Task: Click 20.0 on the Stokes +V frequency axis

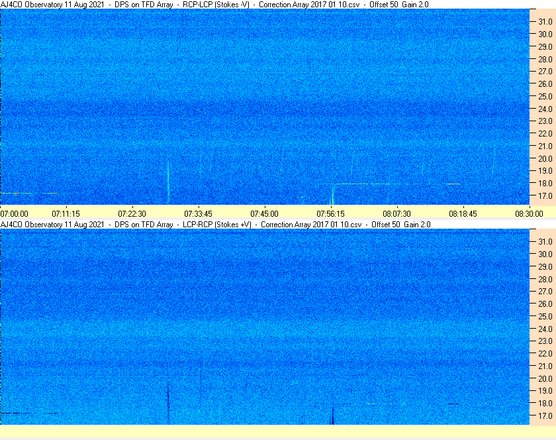Action: [x=545, y=378]
